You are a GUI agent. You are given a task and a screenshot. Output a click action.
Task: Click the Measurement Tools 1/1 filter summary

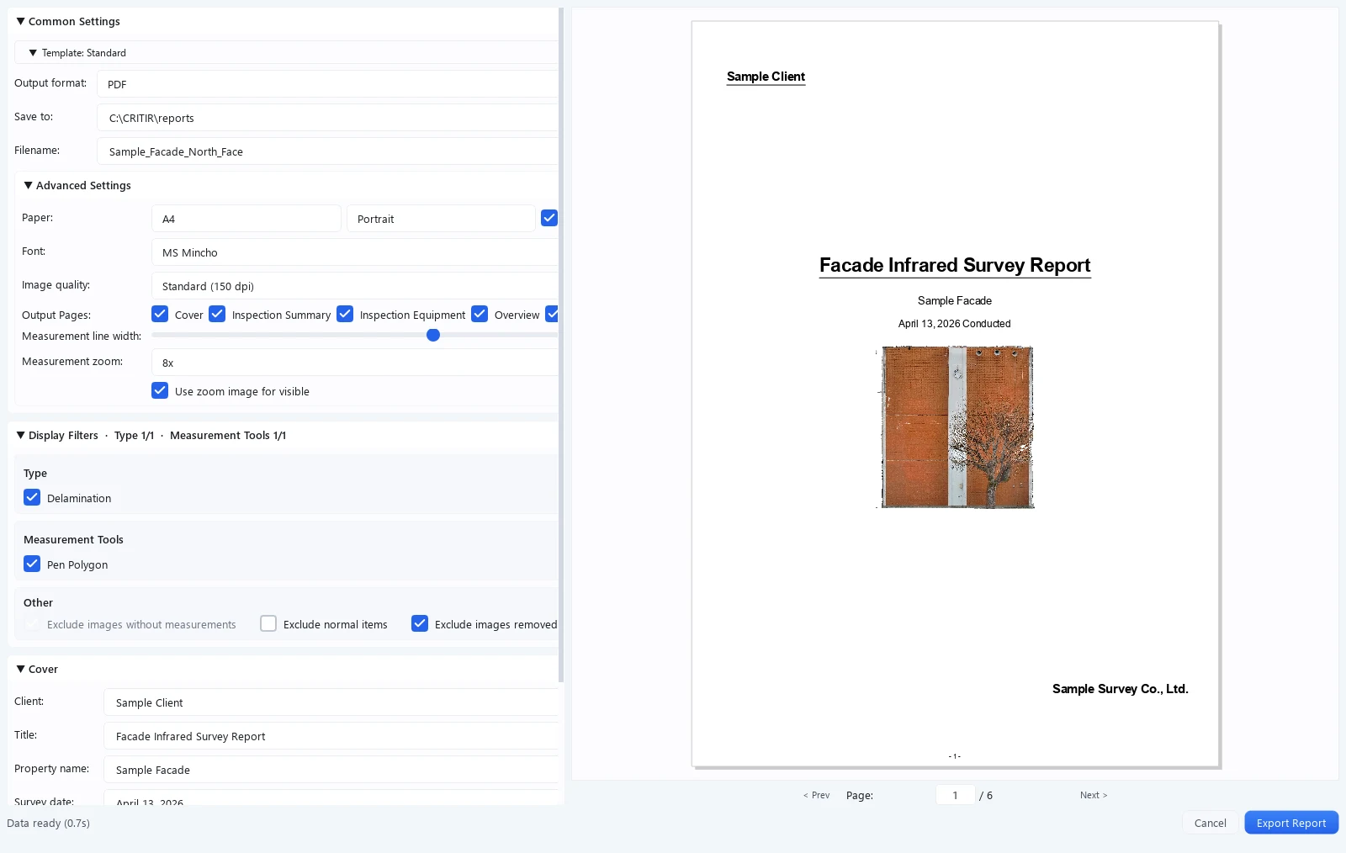pyautogui.click(x=228, y=435)
